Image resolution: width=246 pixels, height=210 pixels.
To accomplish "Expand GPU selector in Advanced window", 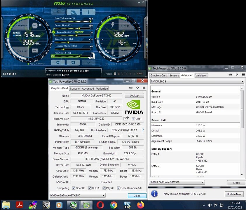I will pos(177,182).
